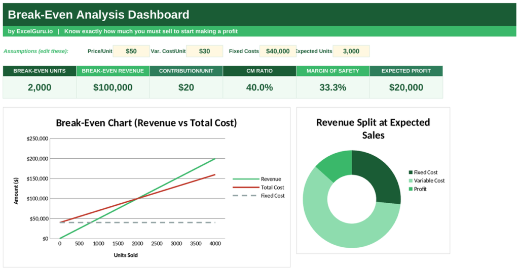Click the dashed Fixed Cost legend entry in line chart
519x271 pixels.
tap(258, 196)
